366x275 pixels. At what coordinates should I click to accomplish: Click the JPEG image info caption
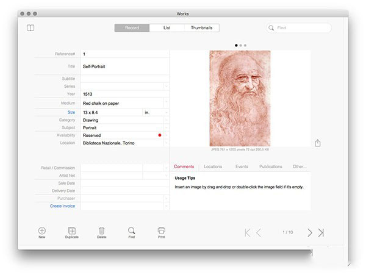pos(240,149)
